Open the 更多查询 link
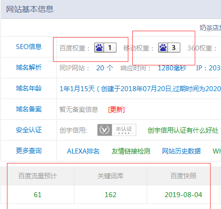221x209 pixels. (x=29, y=151)
